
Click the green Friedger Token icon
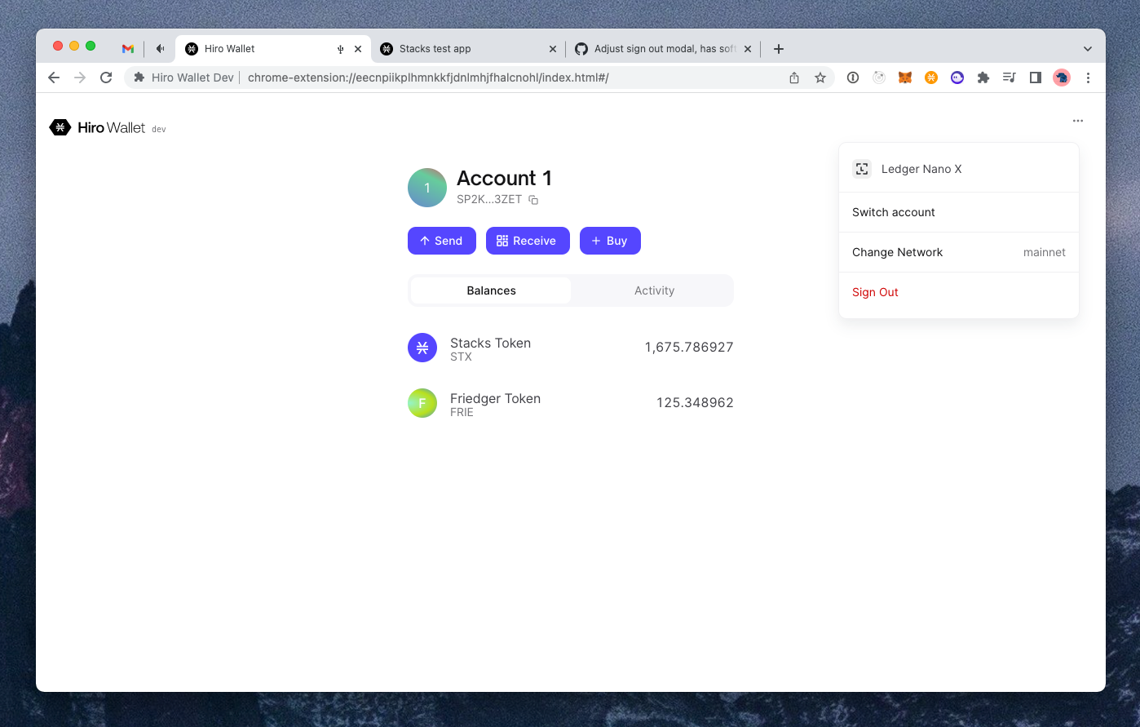[x=422, y=402]
